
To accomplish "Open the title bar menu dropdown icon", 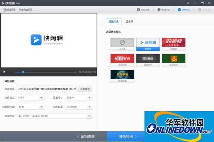I will [x=188, y=3].
